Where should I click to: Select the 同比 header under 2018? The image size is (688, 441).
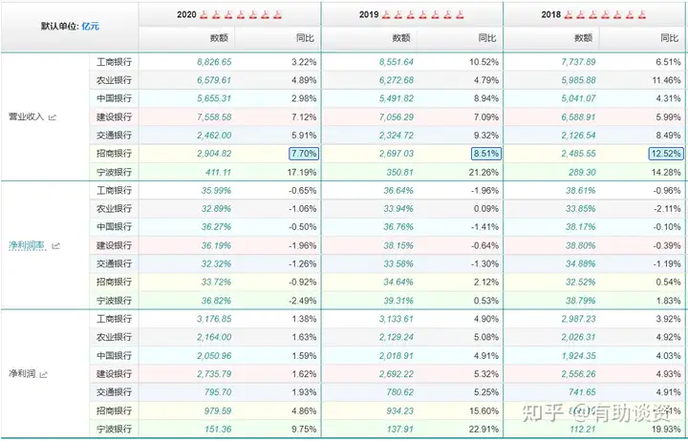click(670, 38)
